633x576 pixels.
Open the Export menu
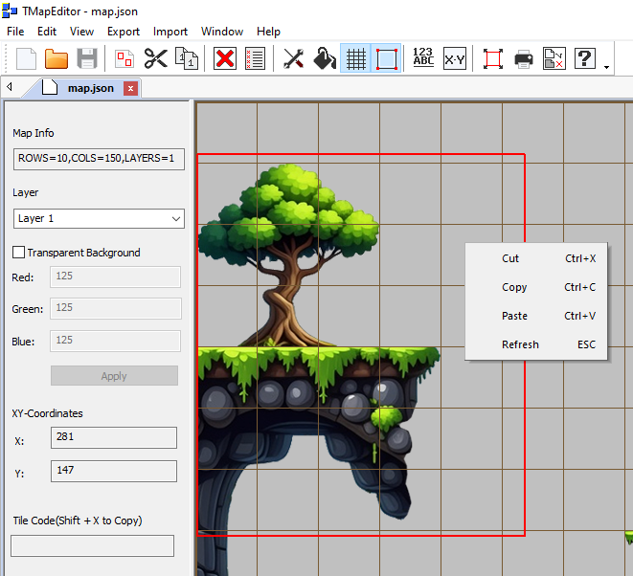[x=124, y=32]
